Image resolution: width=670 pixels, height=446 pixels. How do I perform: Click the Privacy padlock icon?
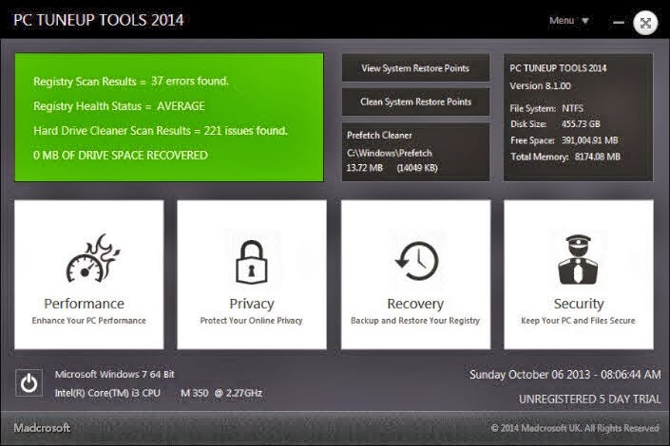252,262
